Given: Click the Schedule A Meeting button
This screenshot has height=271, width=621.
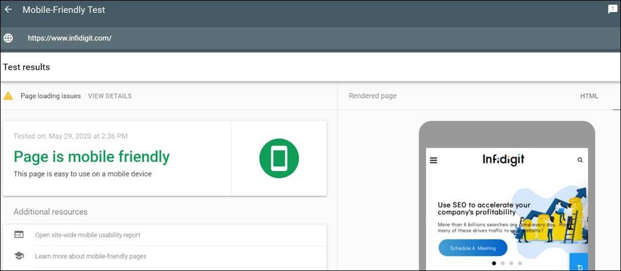Looking at the screenshot, I should (472, 248).
